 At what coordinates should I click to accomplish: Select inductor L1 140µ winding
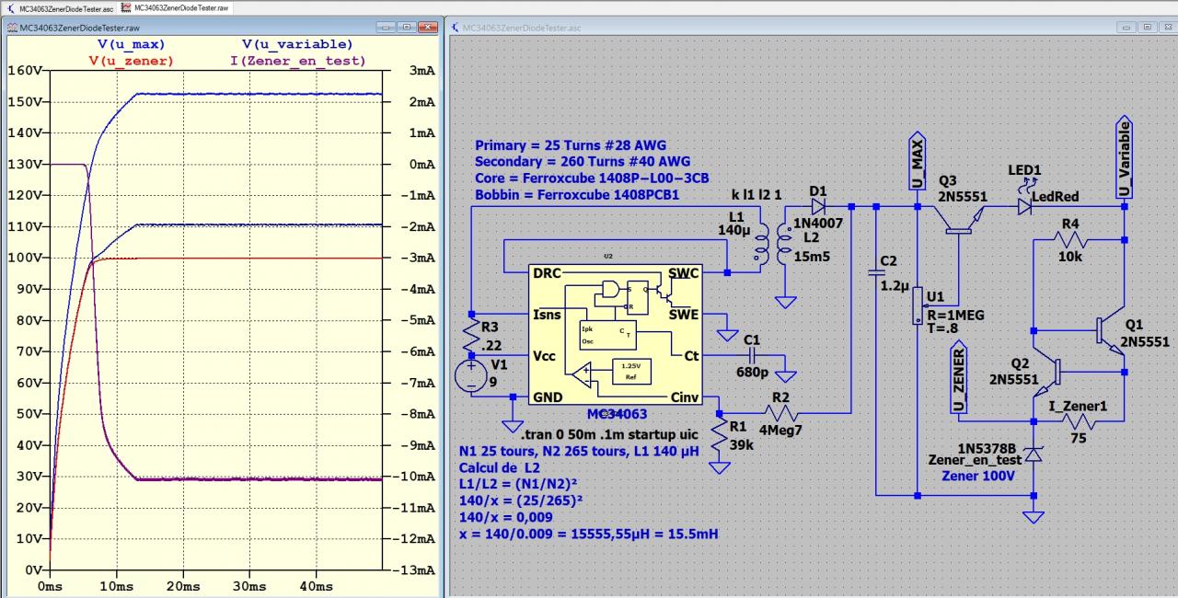pos(763,245)
